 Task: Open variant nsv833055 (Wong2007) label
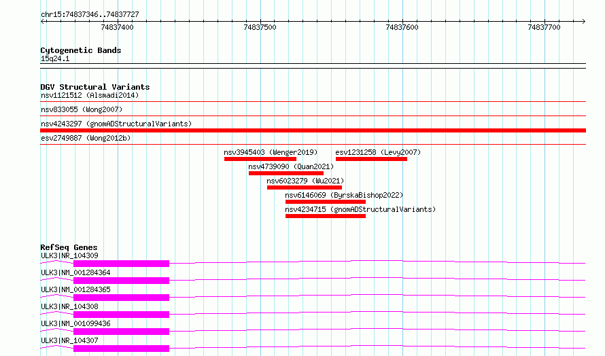[82, 109]
